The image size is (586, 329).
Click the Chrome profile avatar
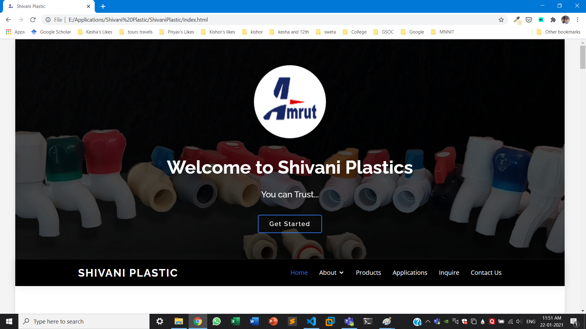click(x=565, y=20)
